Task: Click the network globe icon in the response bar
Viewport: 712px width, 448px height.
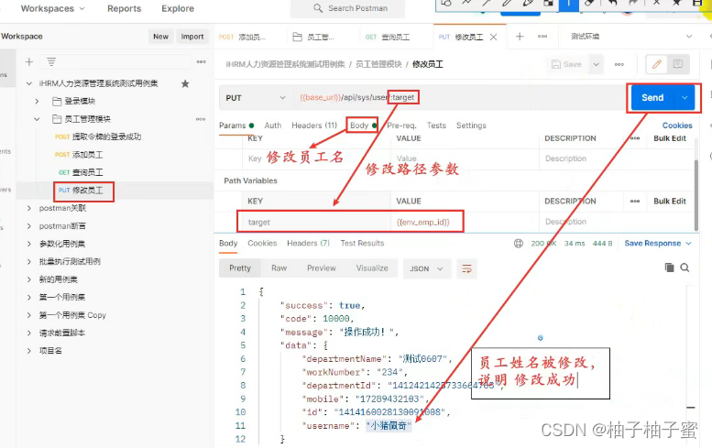Action: [x=518, y=244]
